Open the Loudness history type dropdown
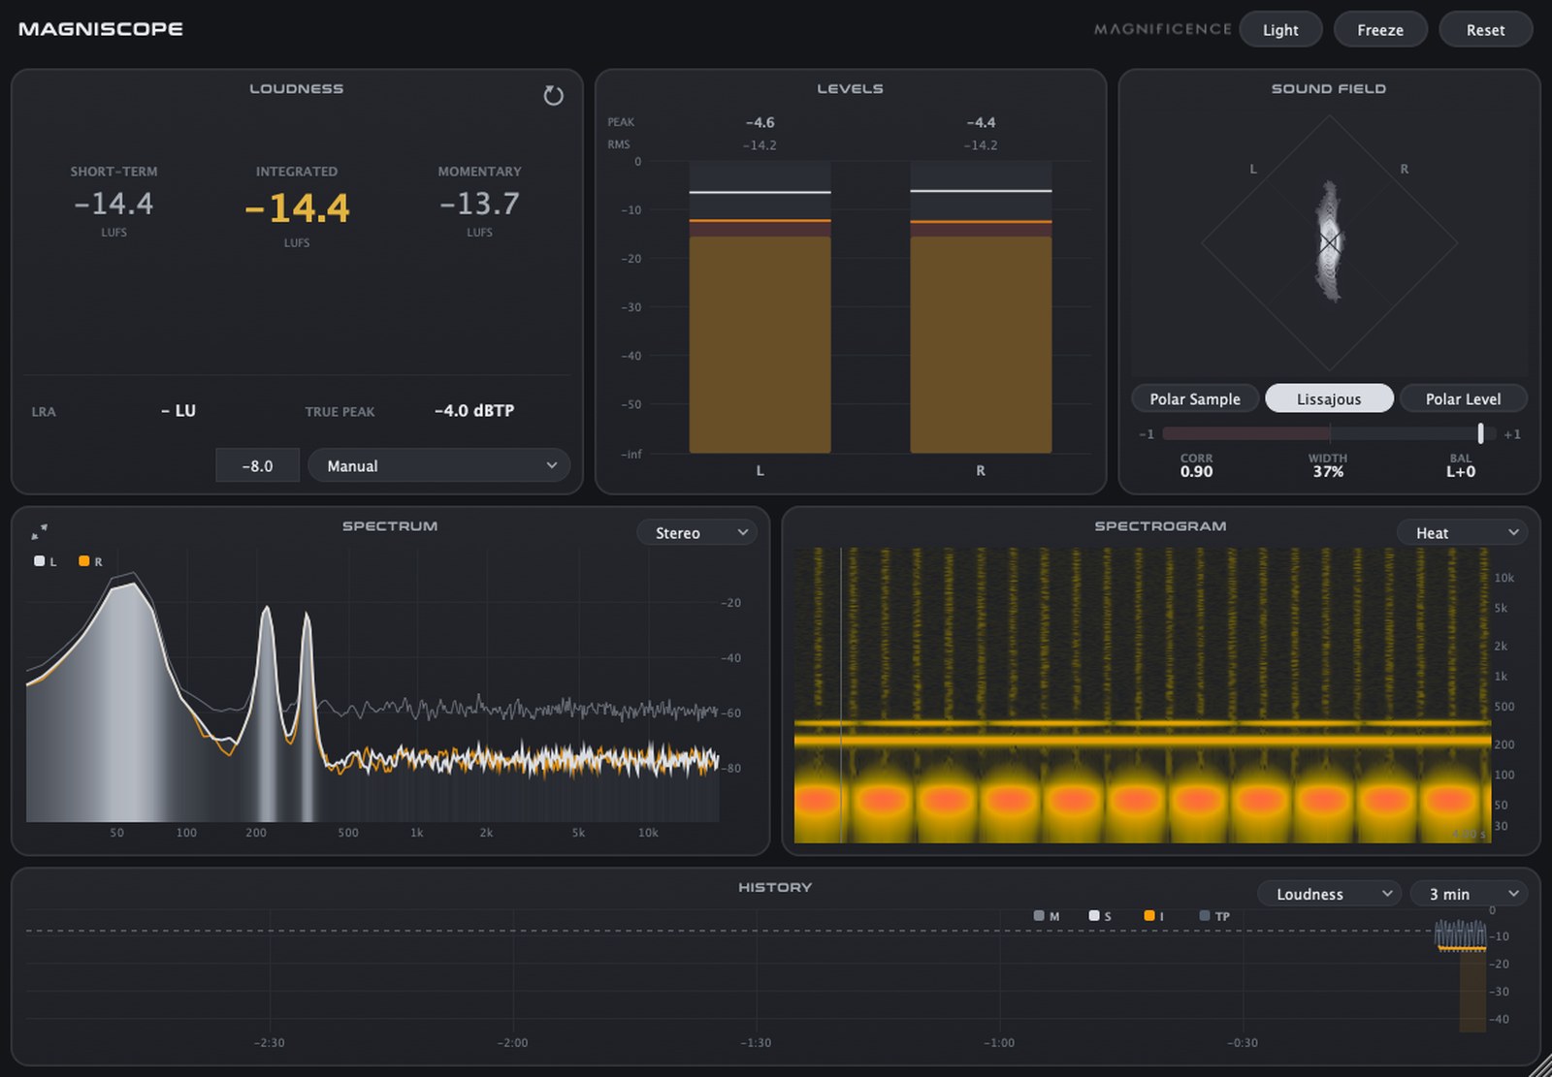This screenshot has height=1077, width=1552. [1329, 894]
